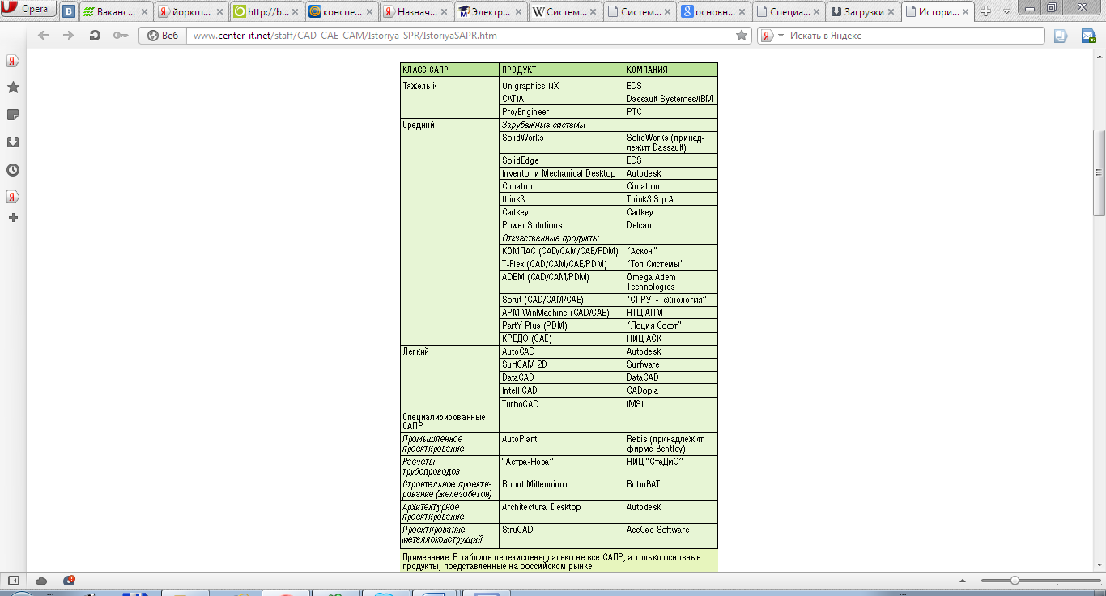
Task: Reload the current page
Action: [x=95, y=36]
